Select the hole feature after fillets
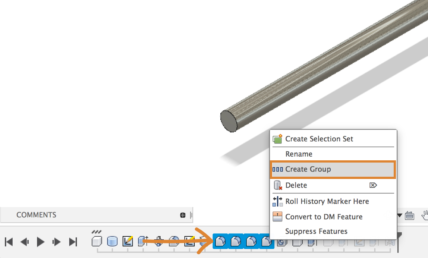This screenshot has width=428, height=258. point(282,242)
